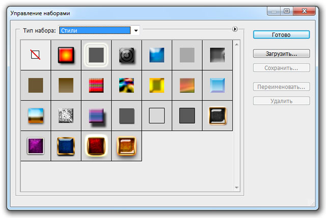This screenshot has height=218, width=326.
Task: Pick the black glossy gold-framed style
Action: 218,116
